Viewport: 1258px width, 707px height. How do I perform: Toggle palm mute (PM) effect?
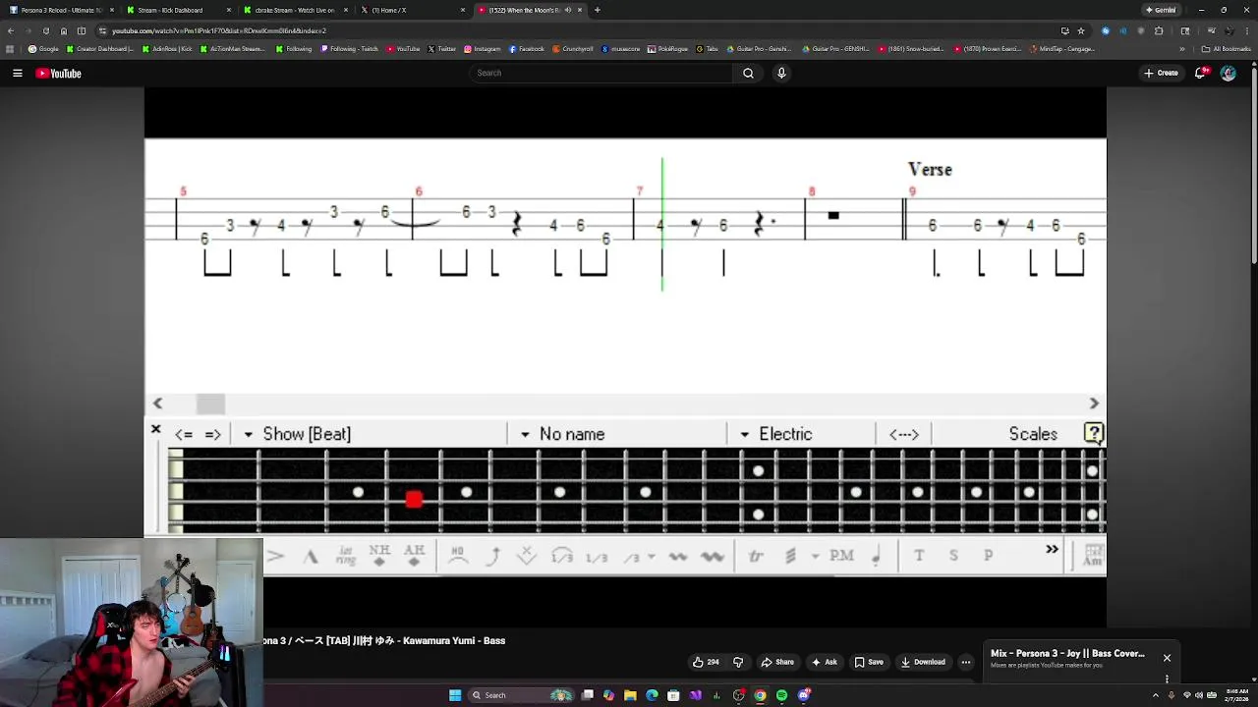[x=841, y=556]
